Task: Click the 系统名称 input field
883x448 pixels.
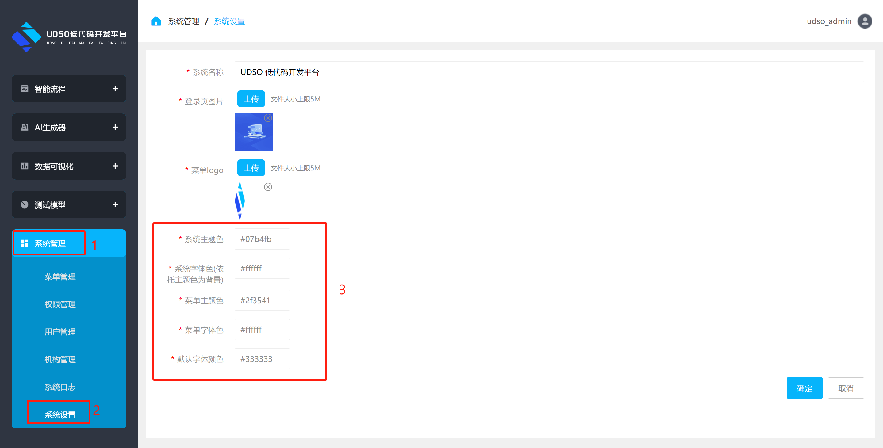Action: 548,72
